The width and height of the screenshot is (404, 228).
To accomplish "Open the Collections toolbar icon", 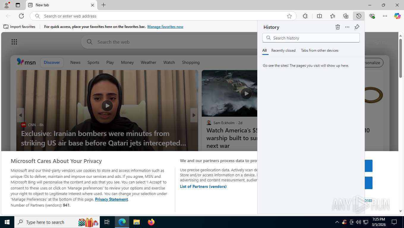I will tap(346, 16).
